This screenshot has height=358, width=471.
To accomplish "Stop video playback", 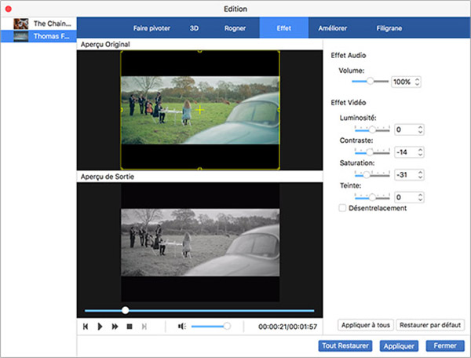I will pyautogui.click(x=130, y=326).
